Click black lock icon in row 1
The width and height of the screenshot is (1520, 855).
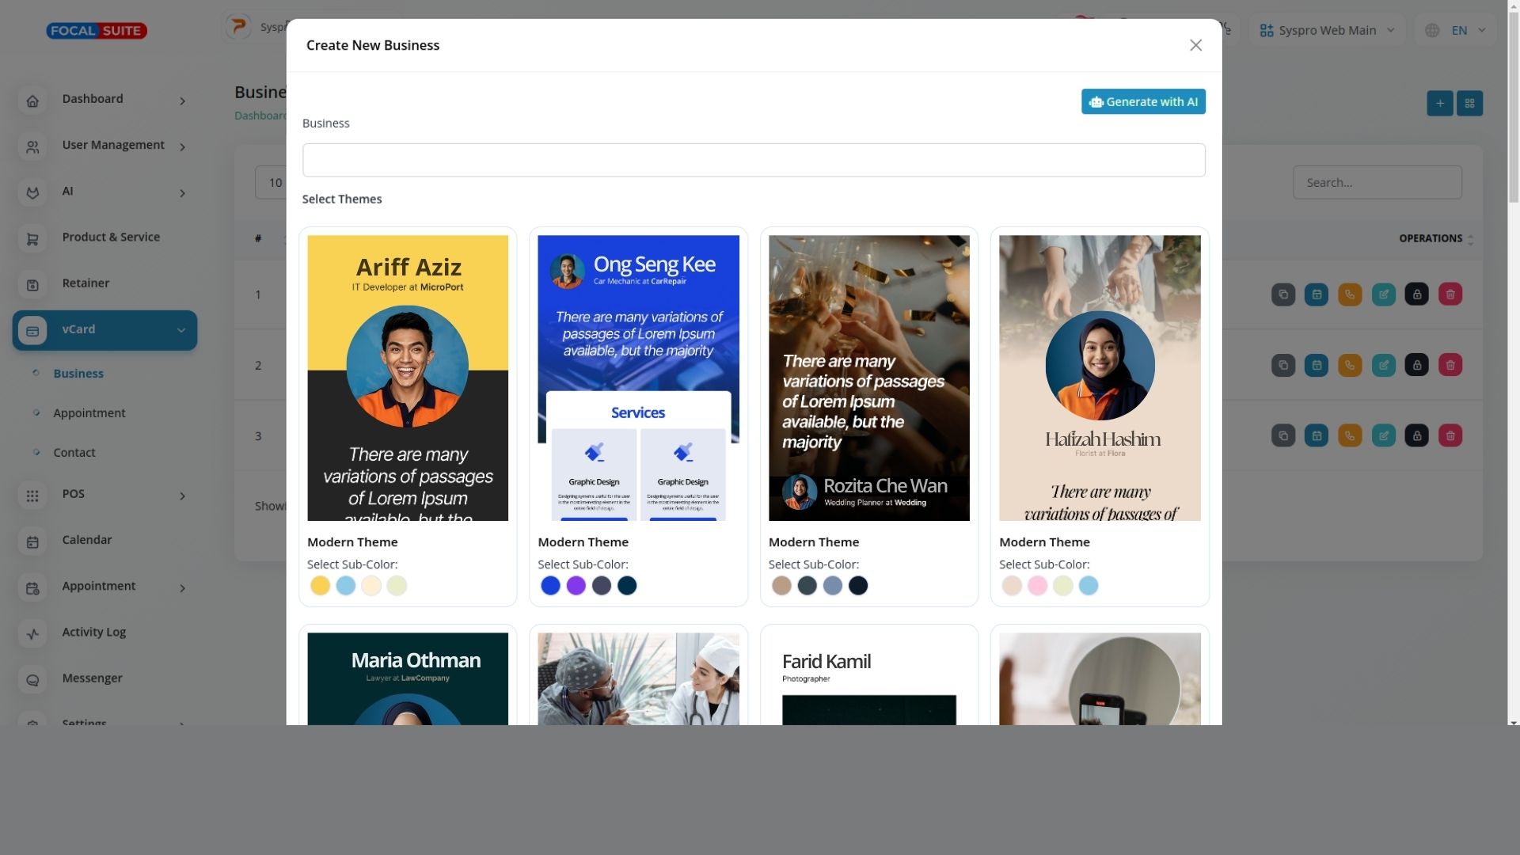point(1416,294)
